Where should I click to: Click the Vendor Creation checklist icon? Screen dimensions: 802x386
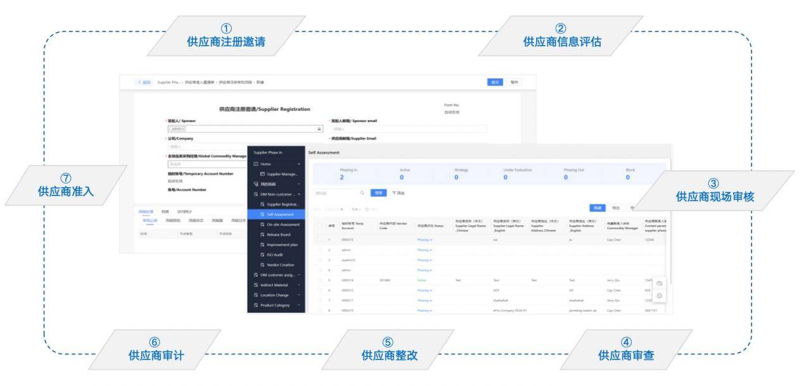click(262, 265)
